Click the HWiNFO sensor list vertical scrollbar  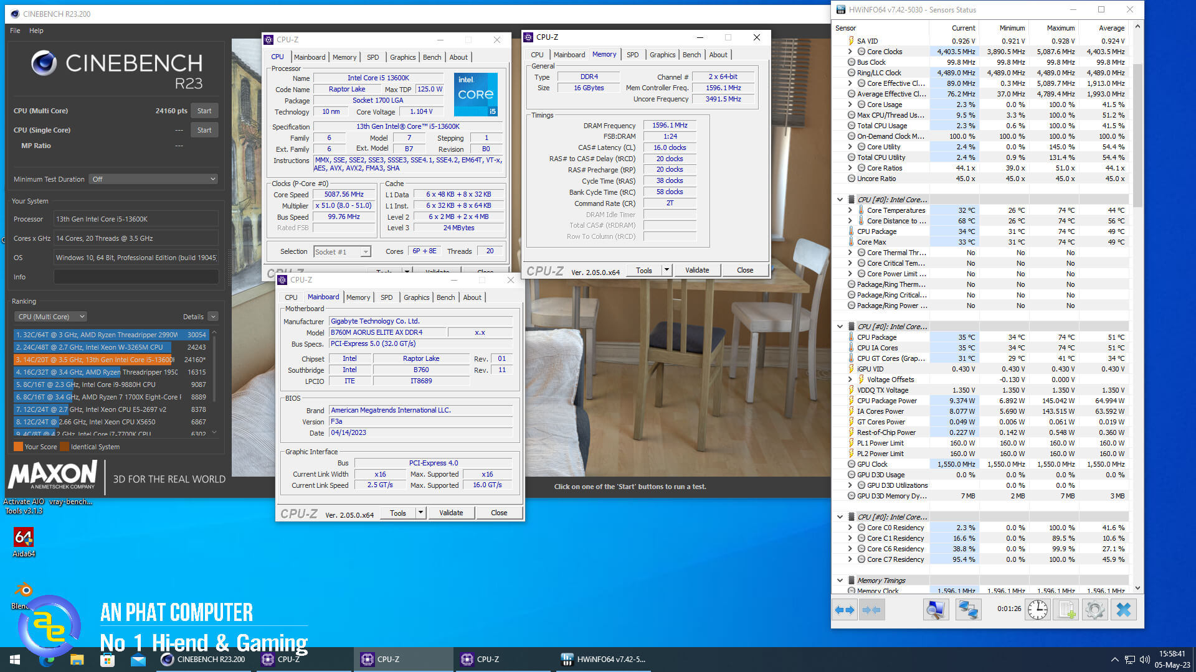pyautogui.click(x=1138, y=136)
